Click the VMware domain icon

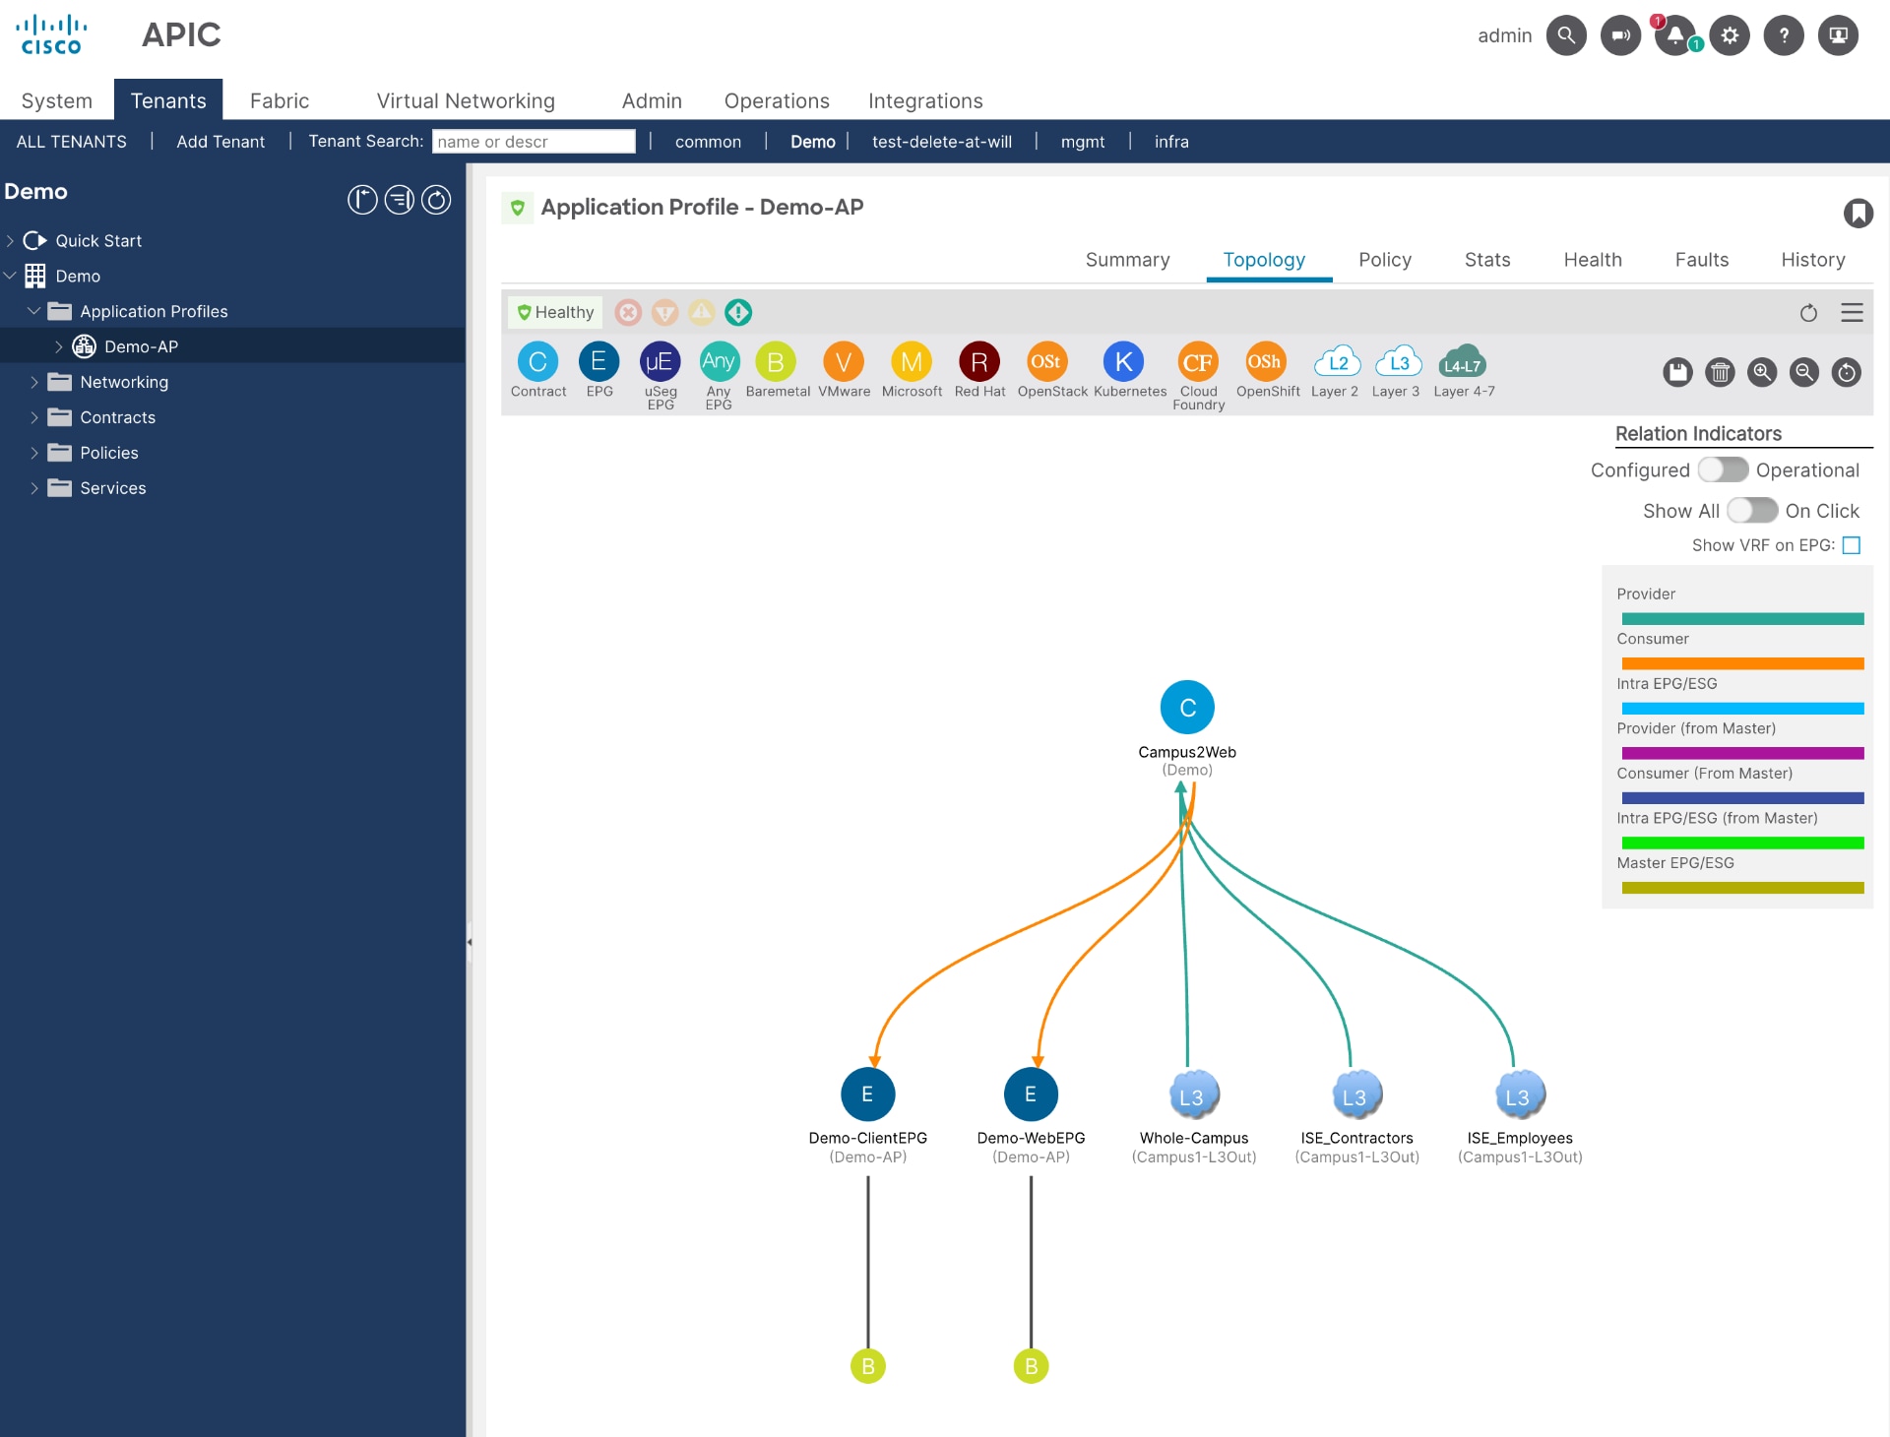point(843,361)
